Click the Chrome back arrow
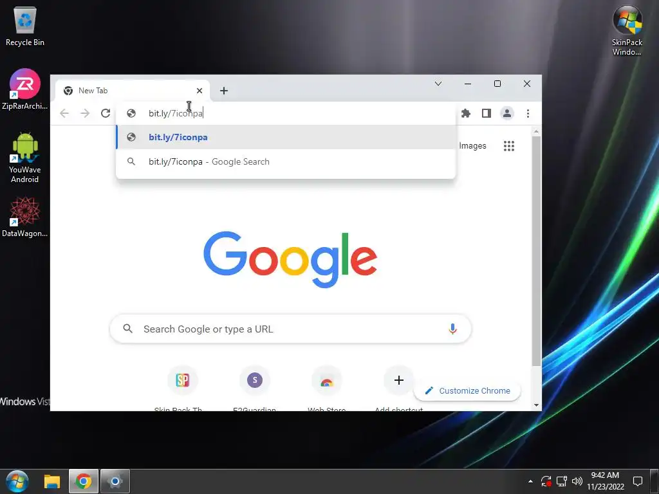659x494 pixels. point(64,113)
